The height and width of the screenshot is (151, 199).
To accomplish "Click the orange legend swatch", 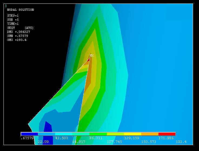I will click(150, 134).
